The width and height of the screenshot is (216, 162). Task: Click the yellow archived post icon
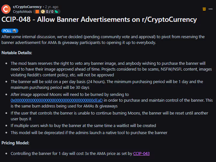pos(204,9)
